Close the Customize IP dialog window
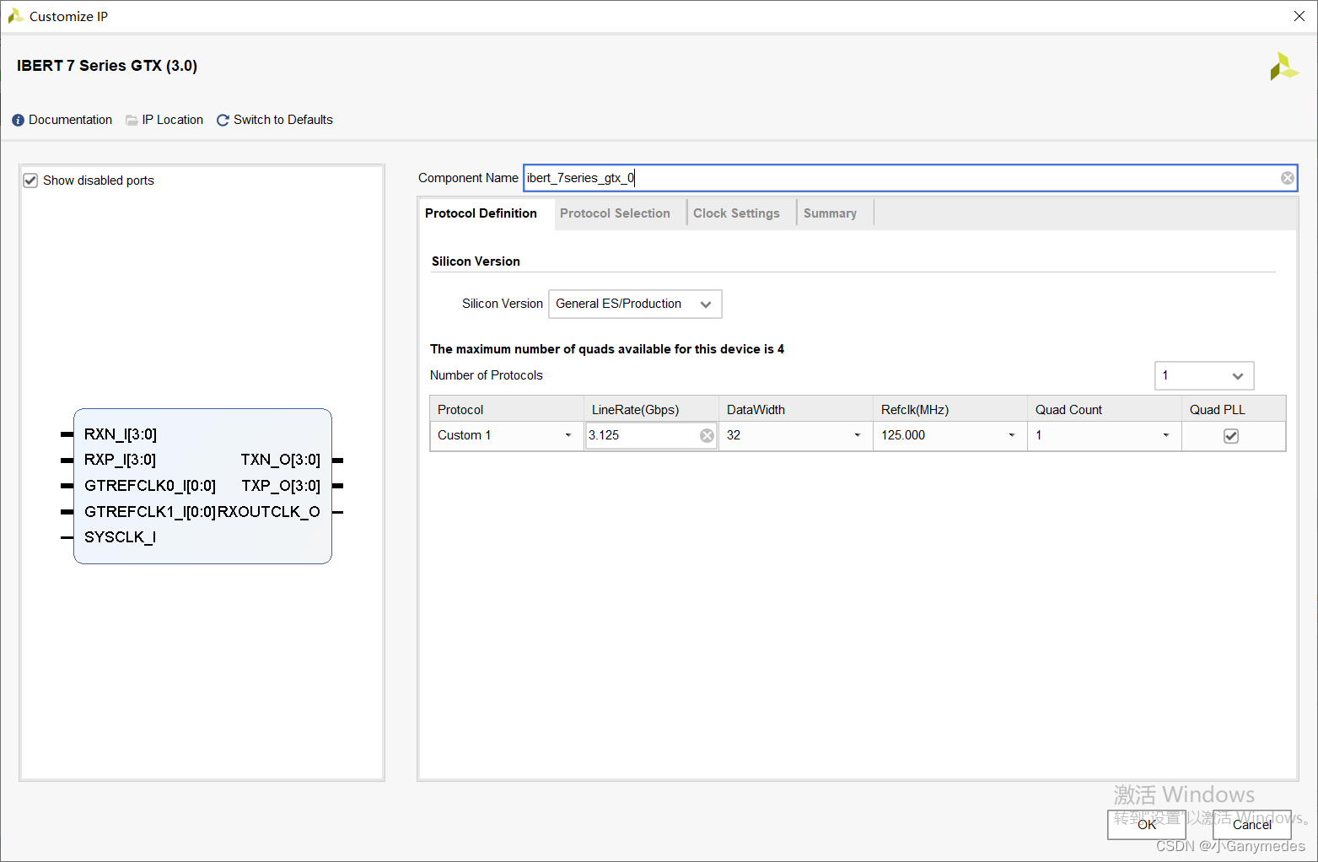The image size is (1318, 862). 1299,16
